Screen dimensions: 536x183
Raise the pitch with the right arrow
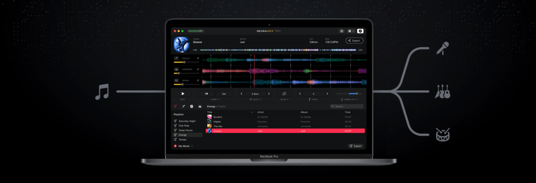pyautogui.click(x=327, y=94)
